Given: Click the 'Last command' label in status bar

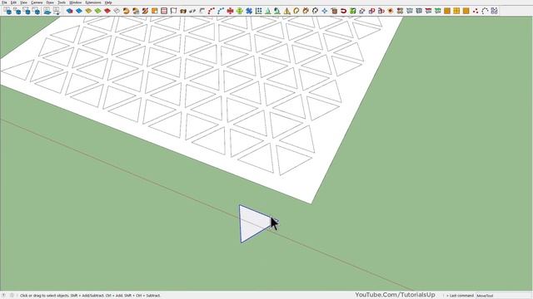Looking at the screenshot, I should tap(461, 296).
